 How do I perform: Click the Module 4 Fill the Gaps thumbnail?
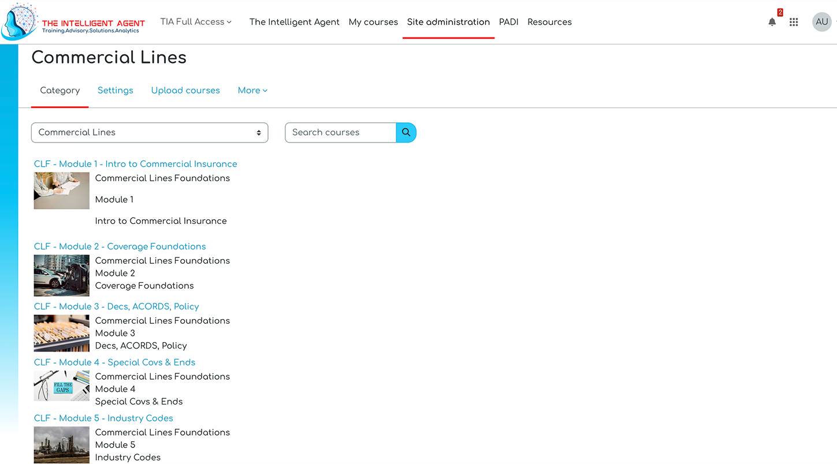(x=62, y=386)
